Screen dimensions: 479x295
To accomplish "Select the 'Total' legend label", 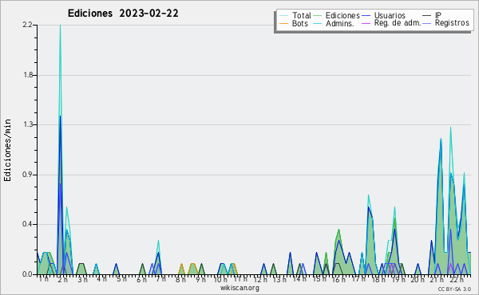I will tap(301, 15).
